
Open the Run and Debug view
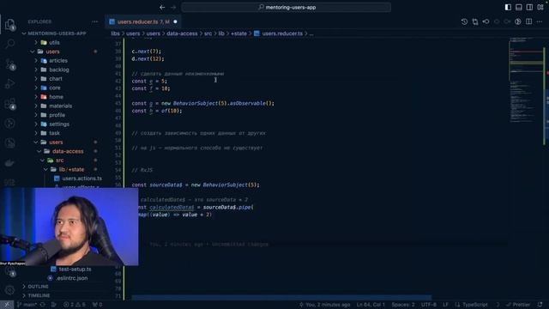coord(9,84)
